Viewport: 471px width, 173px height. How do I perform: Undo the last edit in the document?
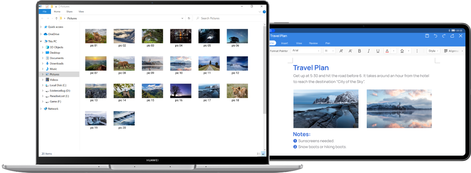[x=435, y=36]
